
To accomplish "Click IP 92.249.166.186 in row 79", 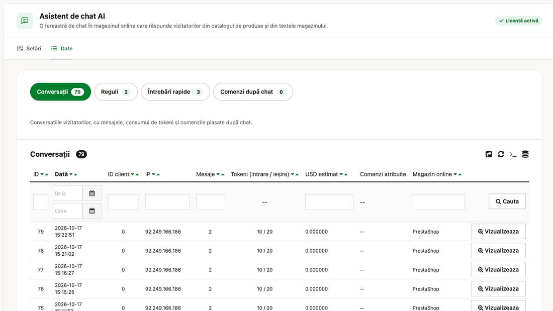I will pos(163,232).
